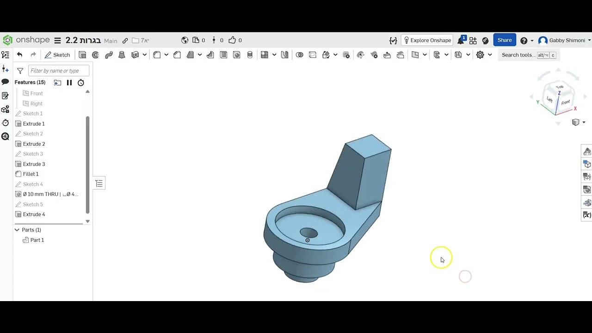Select the Shell tool
Viewport: 592px width, 333px height.
click(223, 55)
